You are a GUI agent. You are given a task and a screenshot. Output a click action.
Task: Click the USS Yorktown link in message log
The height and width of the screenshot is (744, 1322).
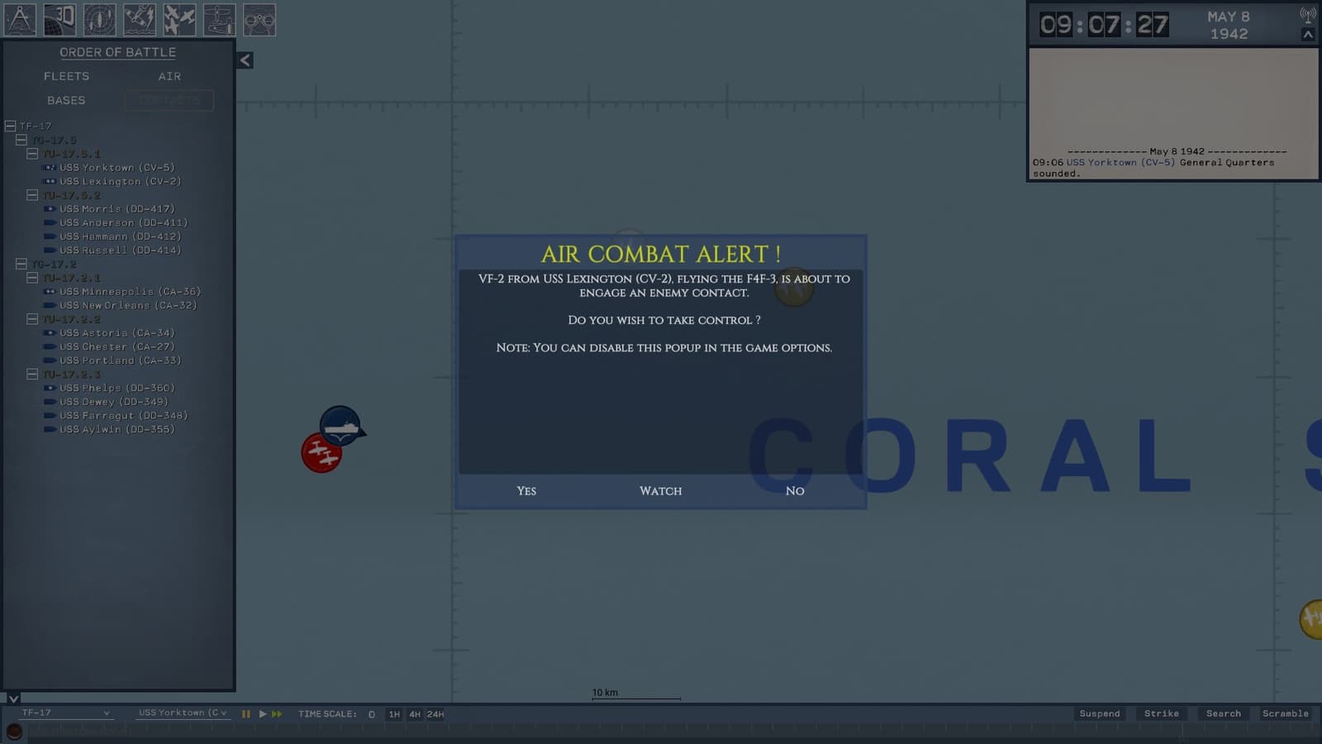[1120, 163]
